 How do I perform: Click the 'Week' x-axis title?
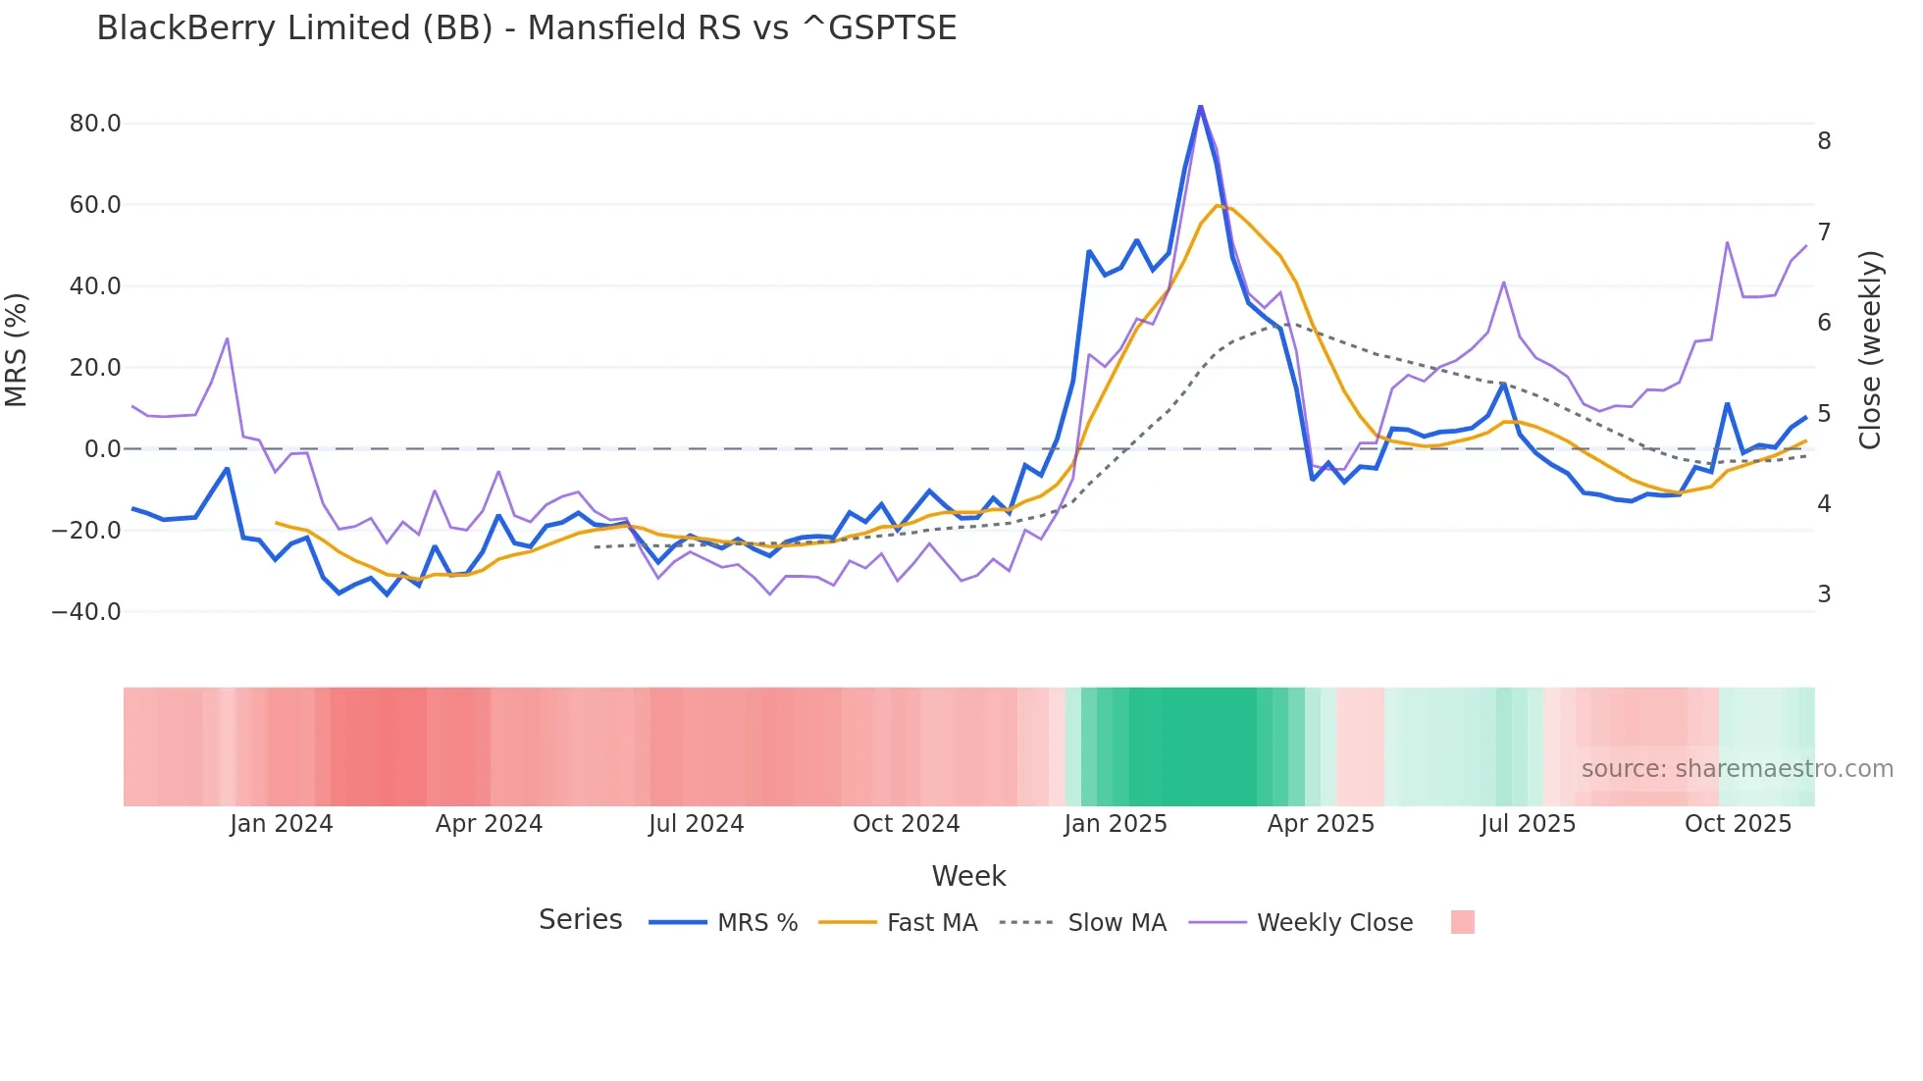click(968, 876)
